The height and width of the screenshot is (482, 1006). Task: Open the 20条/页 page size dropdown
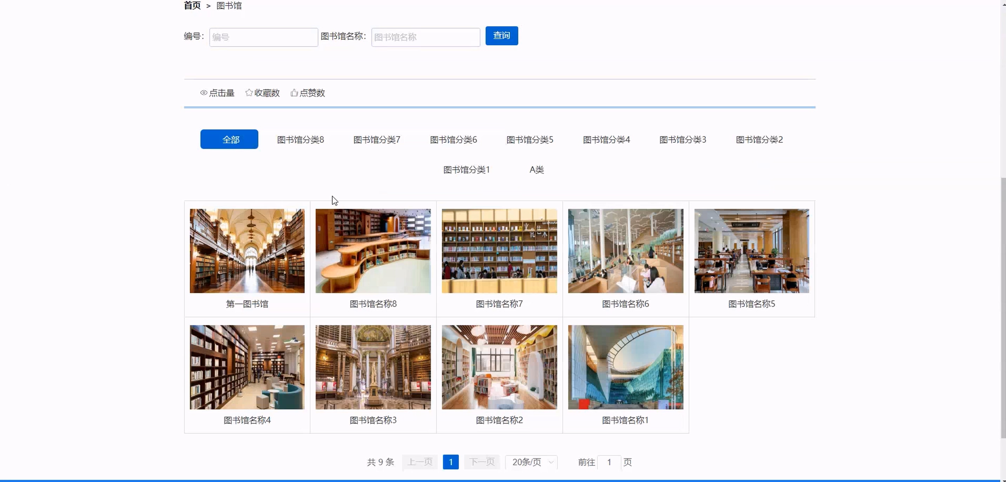[x=531, y=462]
